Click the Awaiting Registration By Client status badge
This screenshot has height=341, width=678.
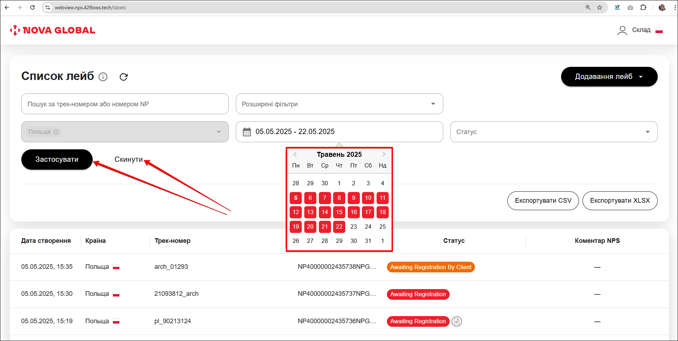tap(430, 267)
